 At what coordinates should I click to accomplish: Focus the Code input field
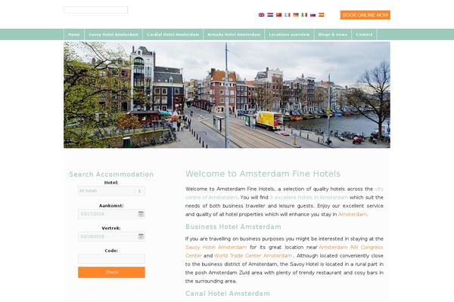(x=111, y=259)
